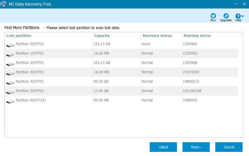
Task: Sort by Starting sector column header
Action: point(197,35)
